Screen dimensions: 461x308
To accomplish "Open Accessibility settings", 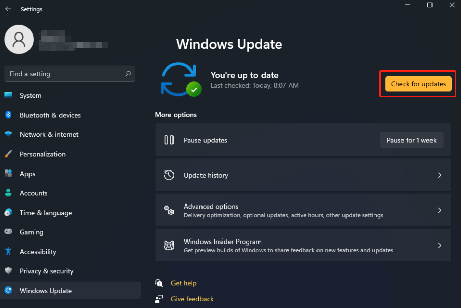I will 71,252.
